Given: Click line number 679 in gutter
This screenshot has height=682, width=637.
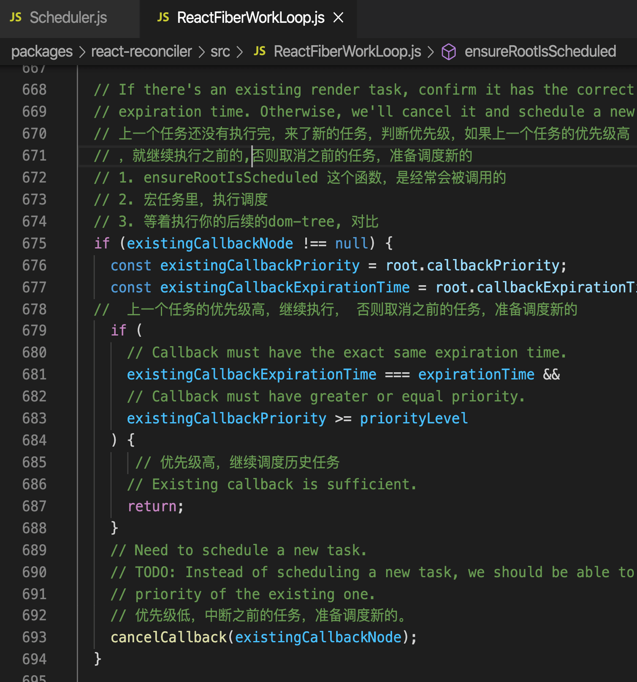Looking at the screenshot, I should point(35,330).
